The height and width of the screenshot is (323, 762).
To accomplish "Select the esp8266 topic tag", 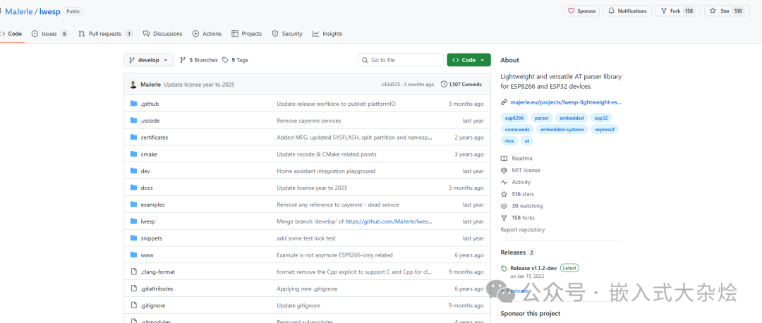I will (x=514, y=118).
